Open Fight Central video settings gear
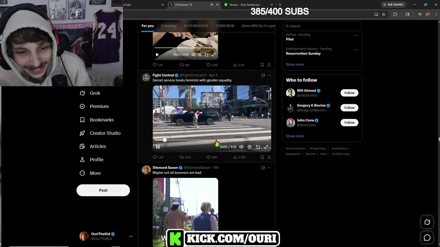The width and height of the screenshot is (440, 247). (250, 147)
